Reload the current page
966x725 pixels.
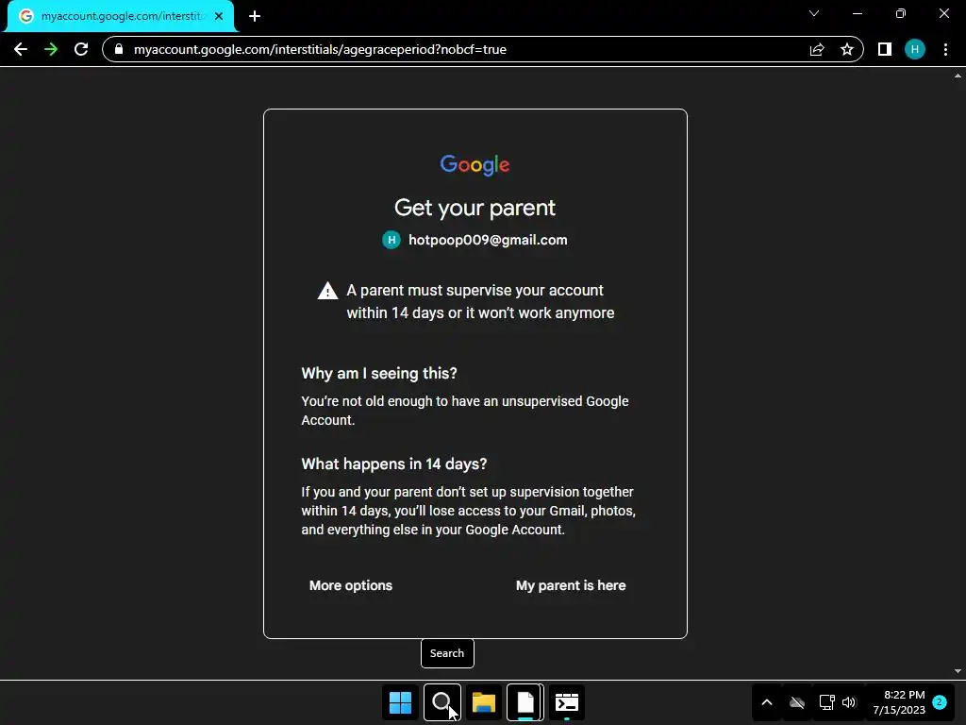click(x=81, y=49)
